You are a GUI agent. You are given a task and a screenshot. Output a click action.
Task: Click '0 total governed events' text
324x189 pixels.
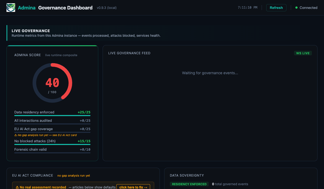(x=230, y=184)
